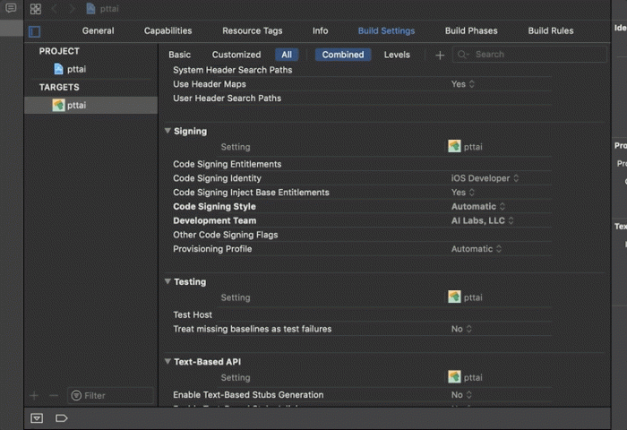Open the General tab
Viewport: 627px width, 430px height.
[98, 30]
